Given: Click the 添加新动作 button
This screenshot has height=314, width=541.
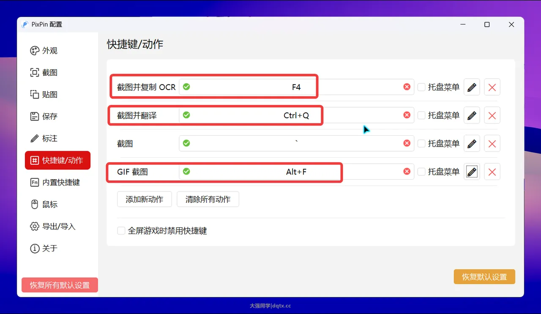Looking at the screenshot, I should tap(144, 199).
